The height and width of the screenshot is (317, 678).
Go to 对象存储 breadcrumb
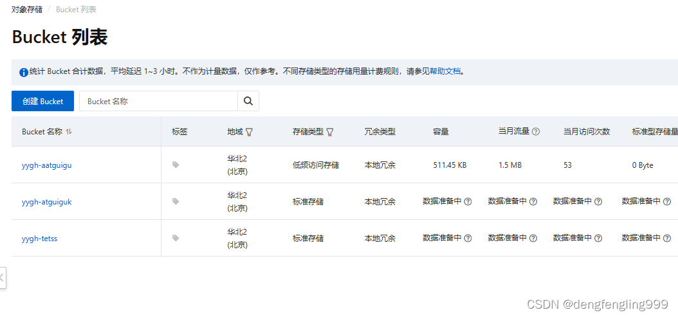pos(27,10)
